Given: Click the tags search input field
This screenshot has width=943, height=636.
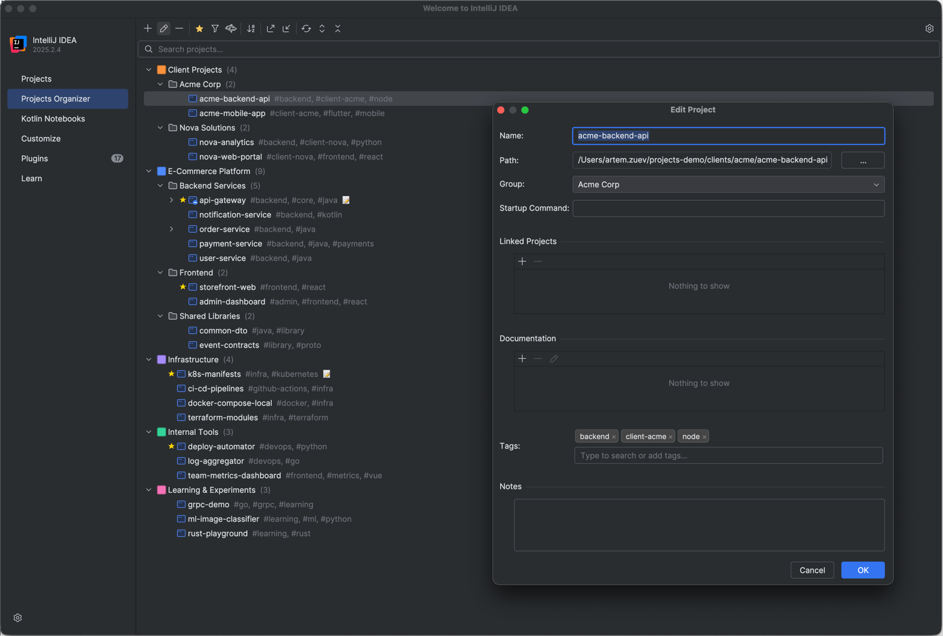Looking at the screenshot, I should click(x=729, y=455).
